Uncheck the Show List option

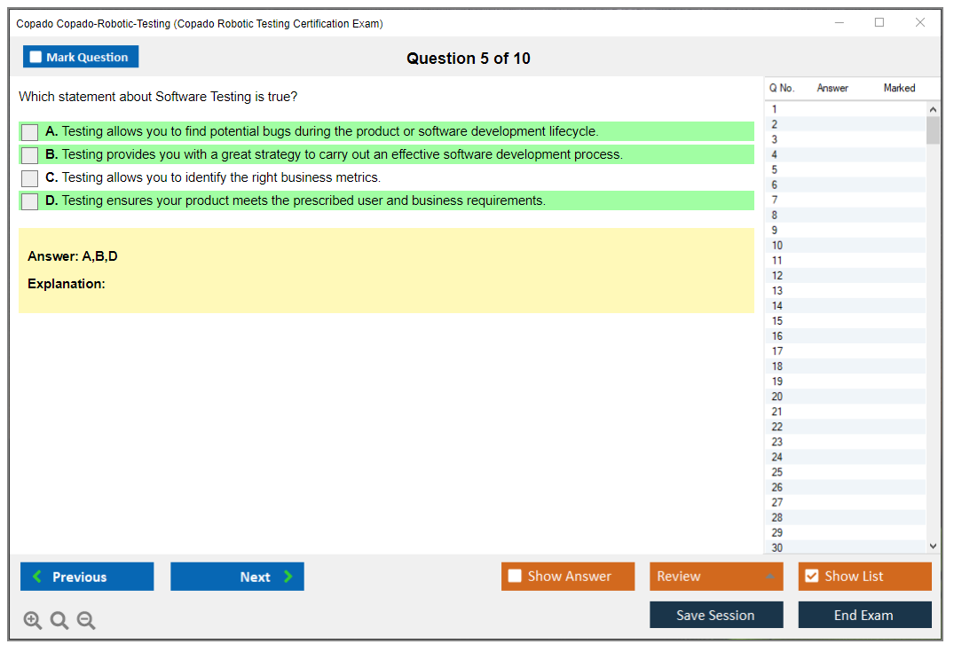point(811,577)
